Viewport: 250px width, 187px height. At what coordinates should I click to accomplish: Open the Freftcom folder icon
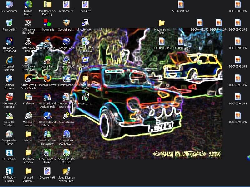[x=28, y=97]
